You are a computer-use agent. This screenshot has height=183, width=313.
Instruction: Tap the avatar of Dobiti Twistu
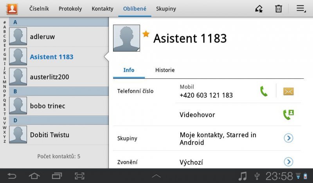18,135
